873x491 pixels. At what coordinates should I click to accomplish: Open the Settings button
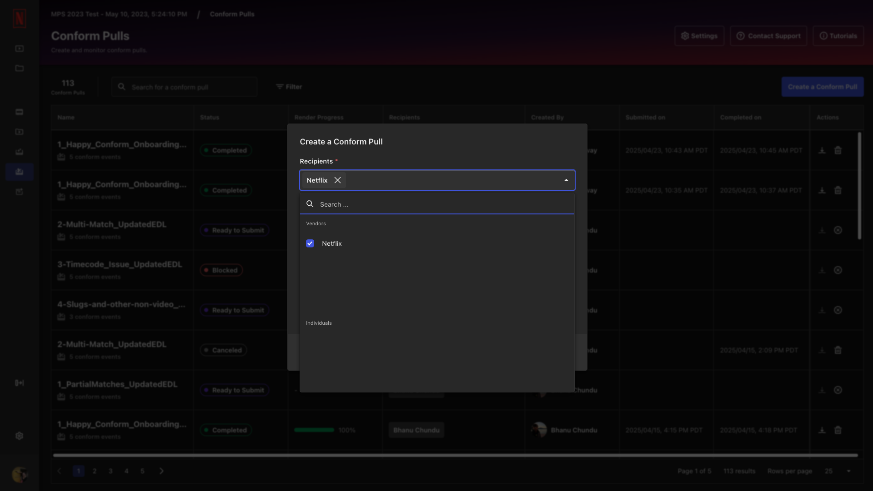[x=699, y=36]
